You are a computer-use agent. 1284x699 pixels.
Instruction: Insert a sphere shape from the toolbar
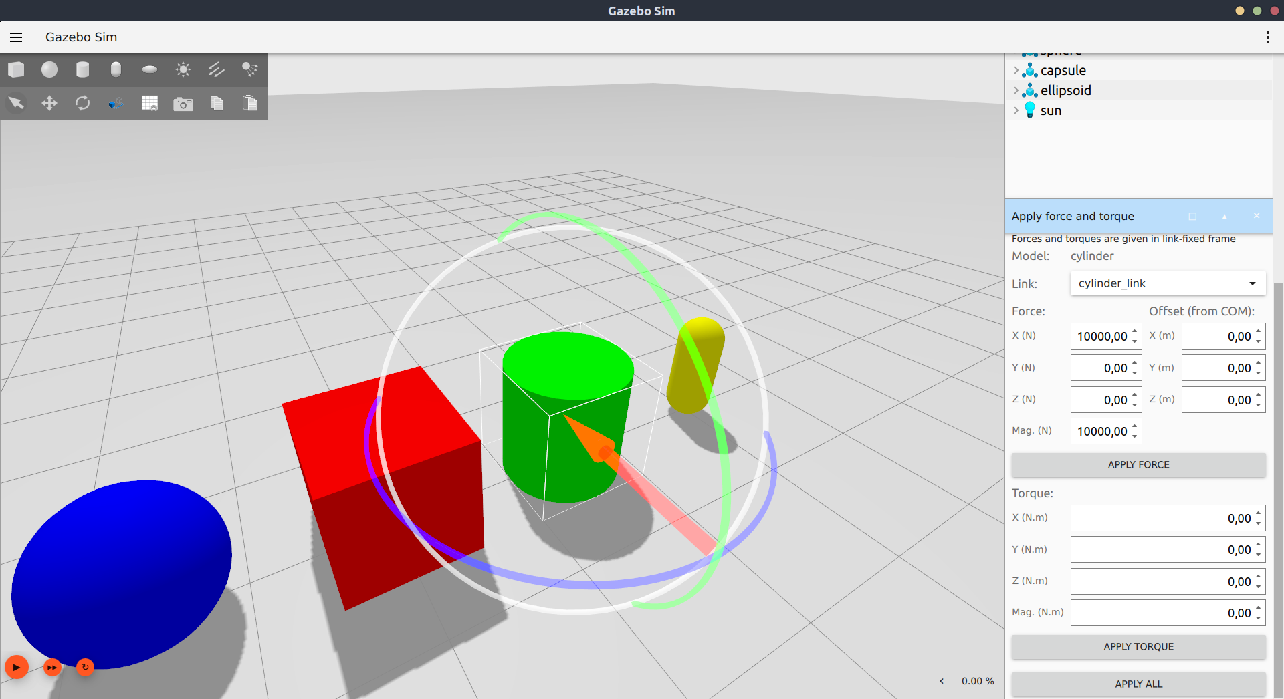click(x=49, y=69)
